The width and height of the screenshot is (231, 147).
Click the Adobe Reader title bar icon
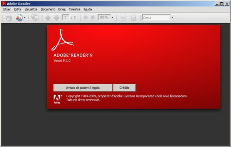click(x=4, y=3)
